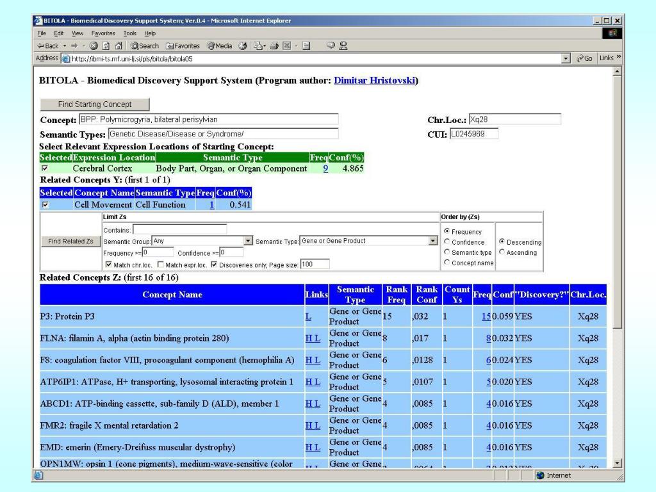Open the Freq link 1 for Cell Movement

point(211,204)
